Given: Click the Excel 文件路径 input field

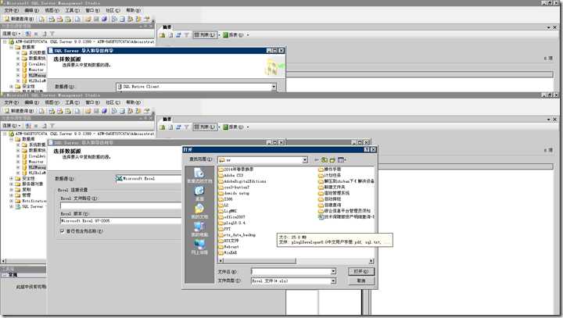Looking at the screenshot, I should 120,205.
